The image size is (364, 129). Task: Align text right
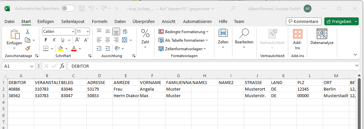pos(116,40)
